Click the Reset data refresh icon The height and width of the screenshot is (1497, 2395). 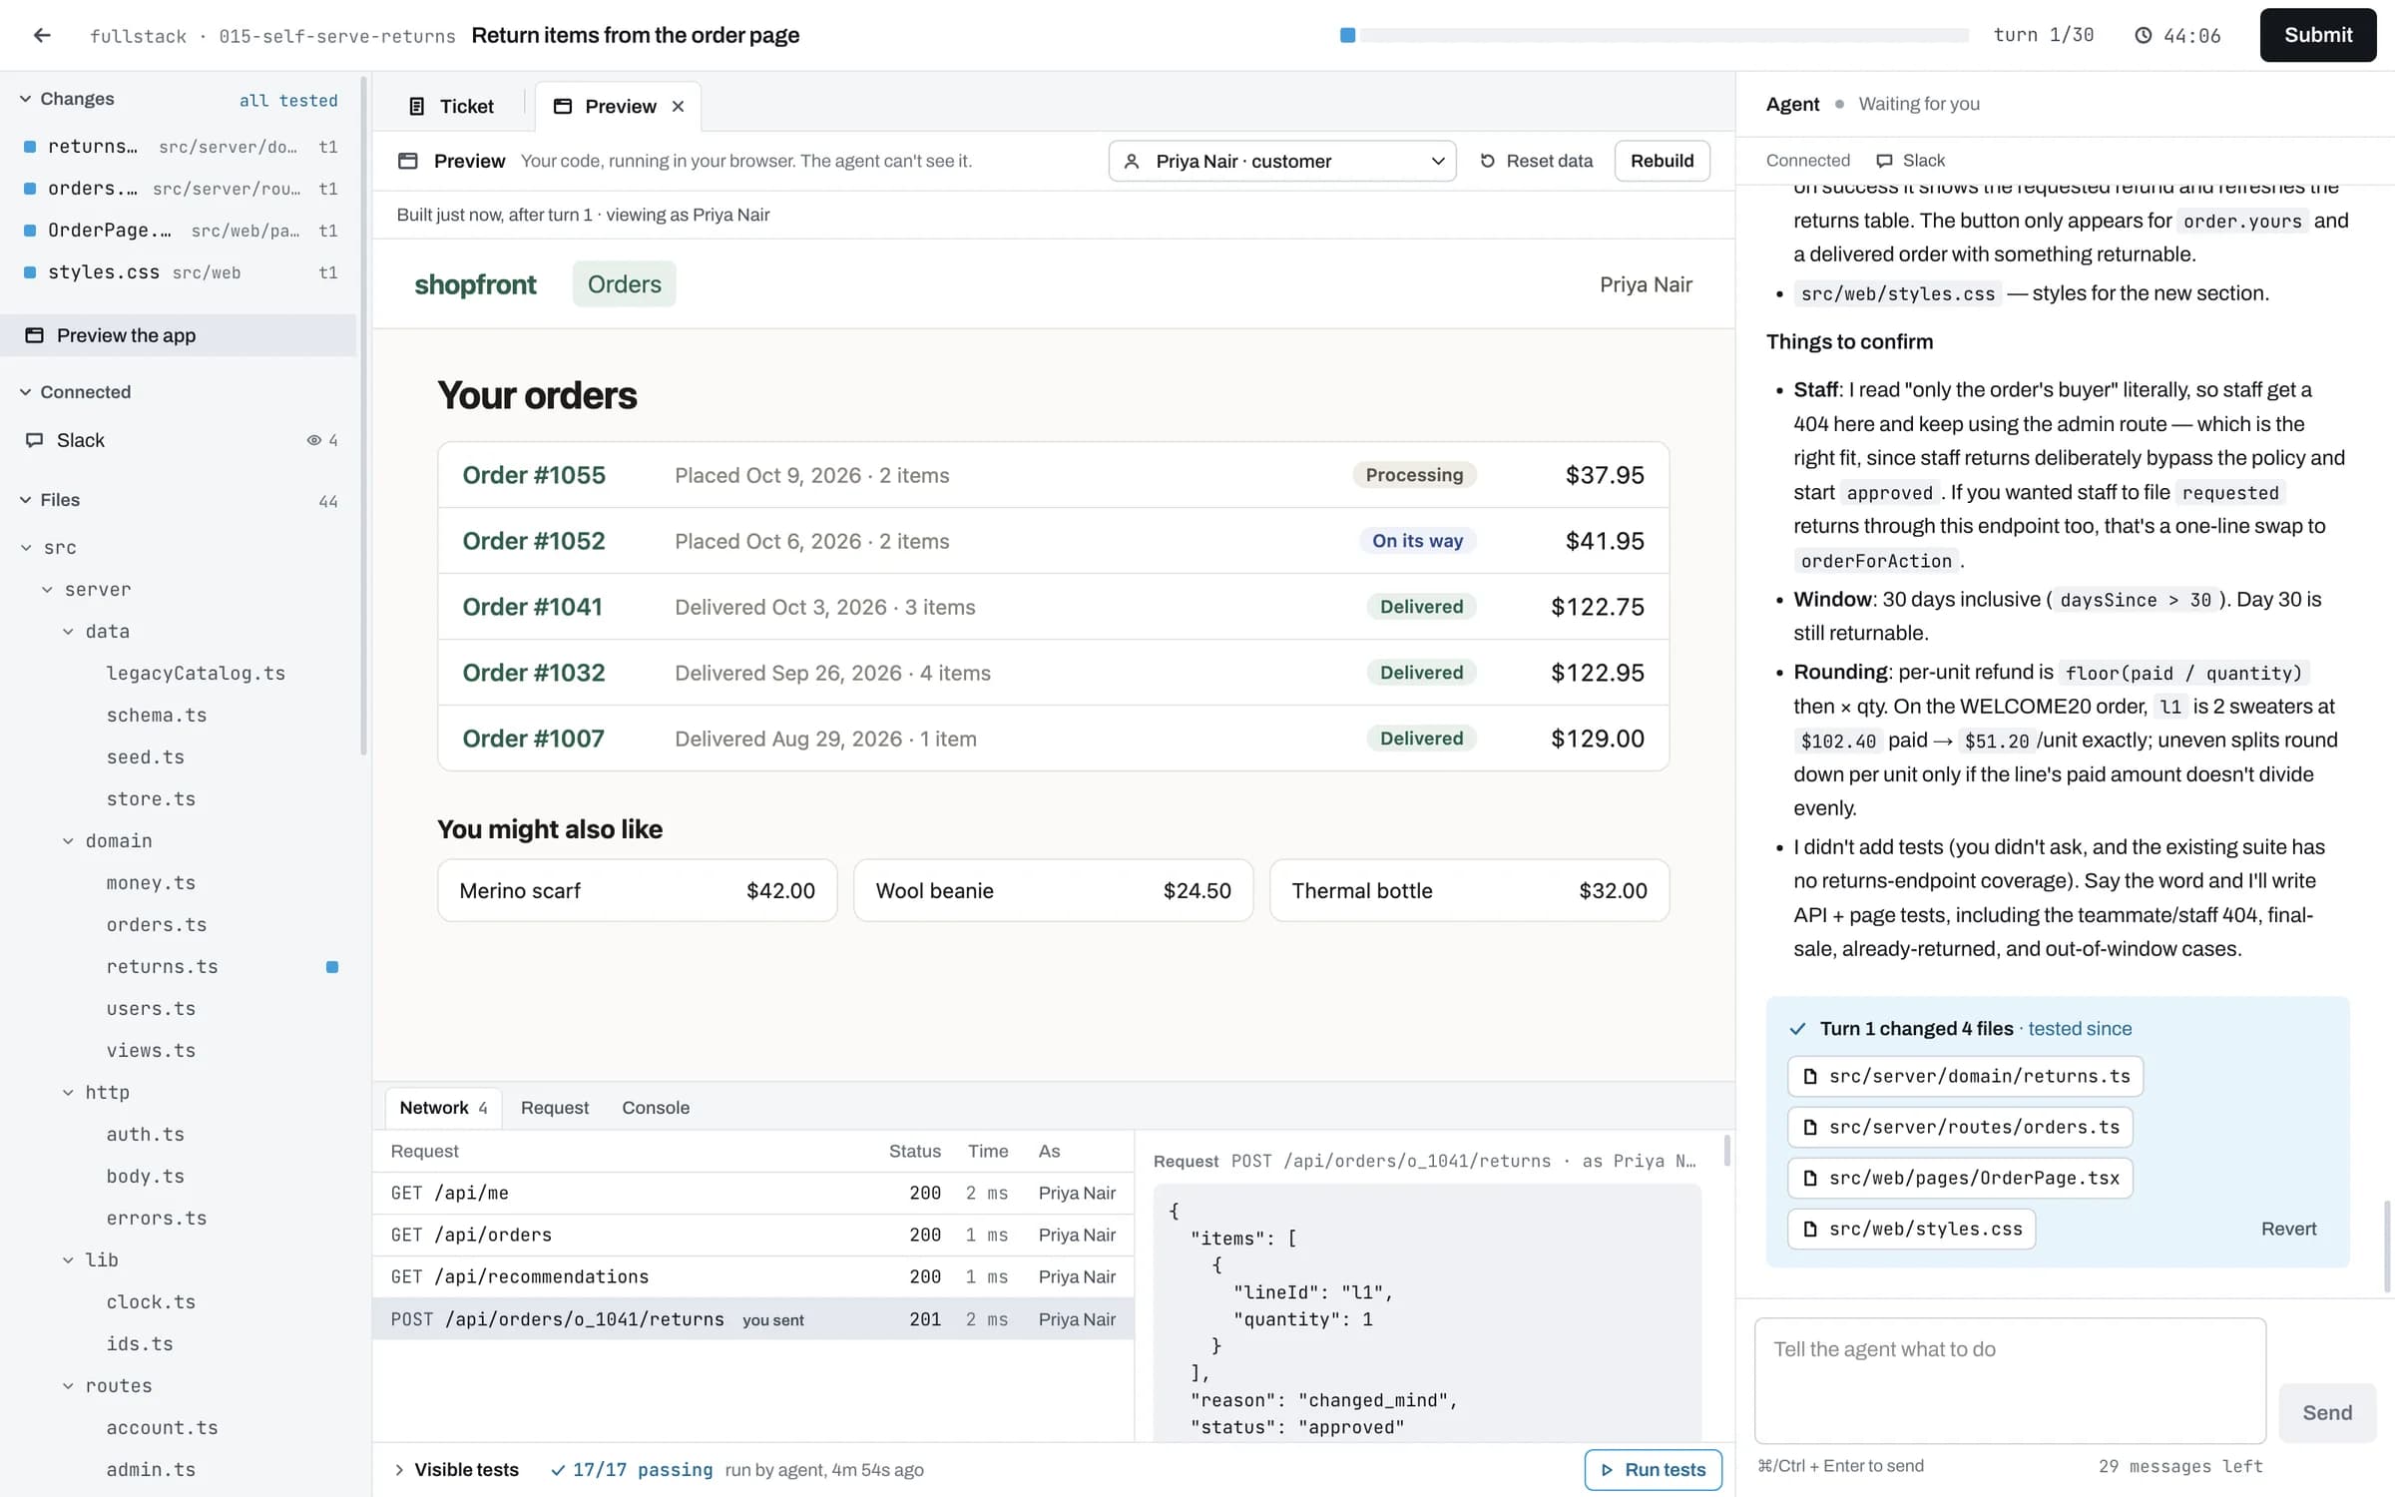(x=1487, y=161)
